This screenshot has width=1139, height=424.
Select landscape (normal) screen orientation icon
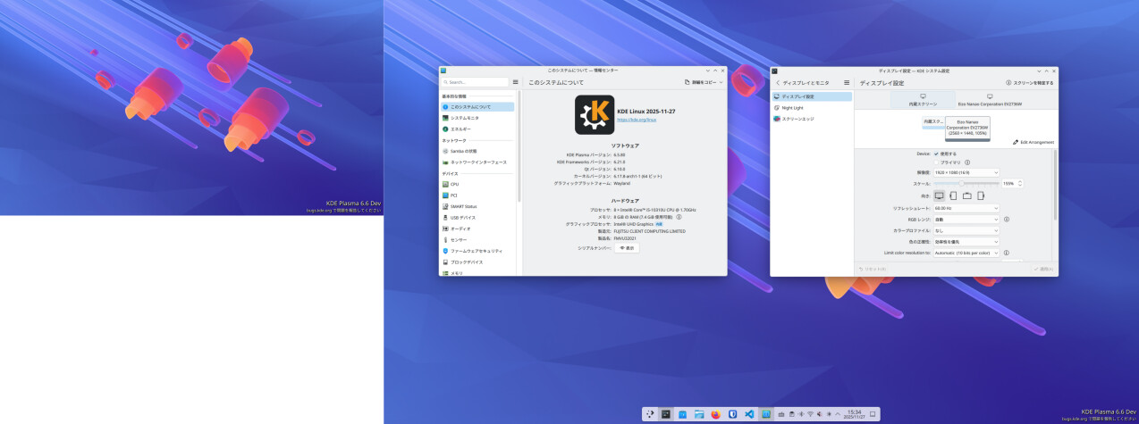(939, 195)
